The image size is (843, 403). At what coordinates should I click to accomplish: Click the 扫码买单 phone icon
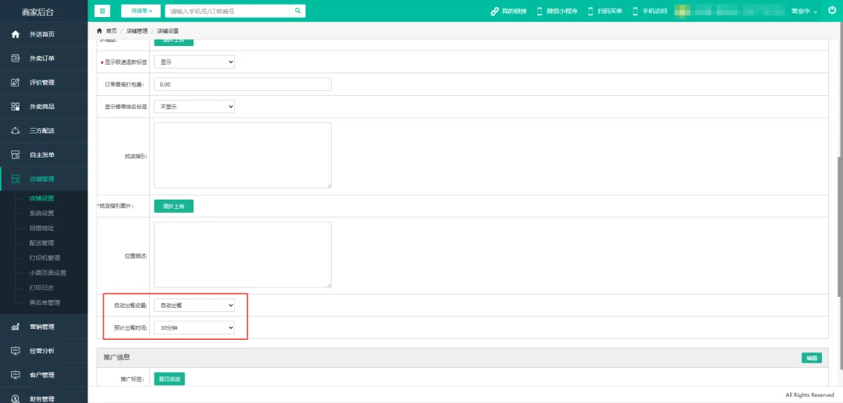click(x=590, y=11)
